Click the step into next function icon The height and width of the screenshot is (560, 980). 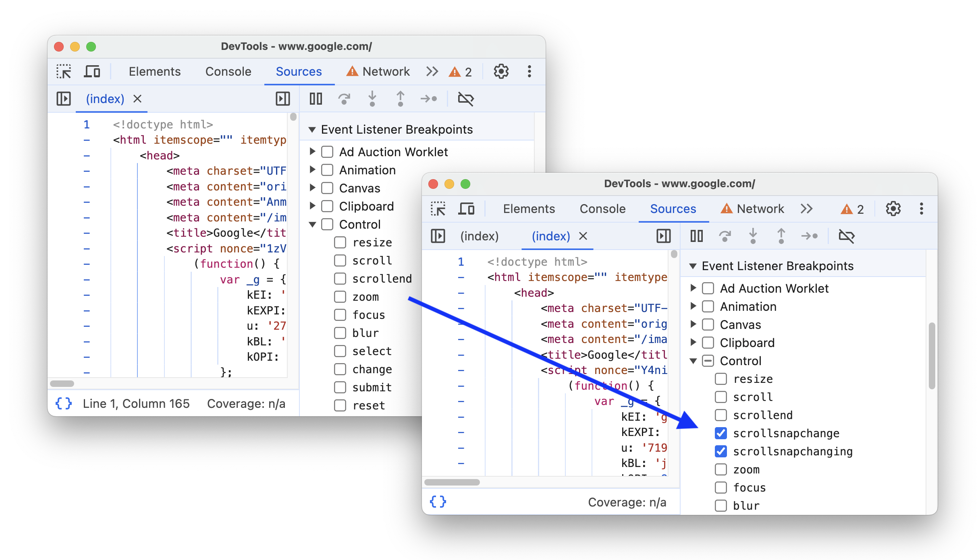pos(373,99)
